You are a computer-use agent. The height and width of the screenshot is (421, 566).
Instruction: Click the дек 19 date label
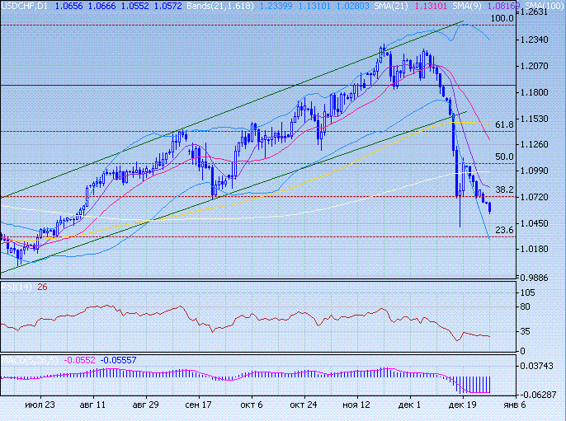(462, 405)
